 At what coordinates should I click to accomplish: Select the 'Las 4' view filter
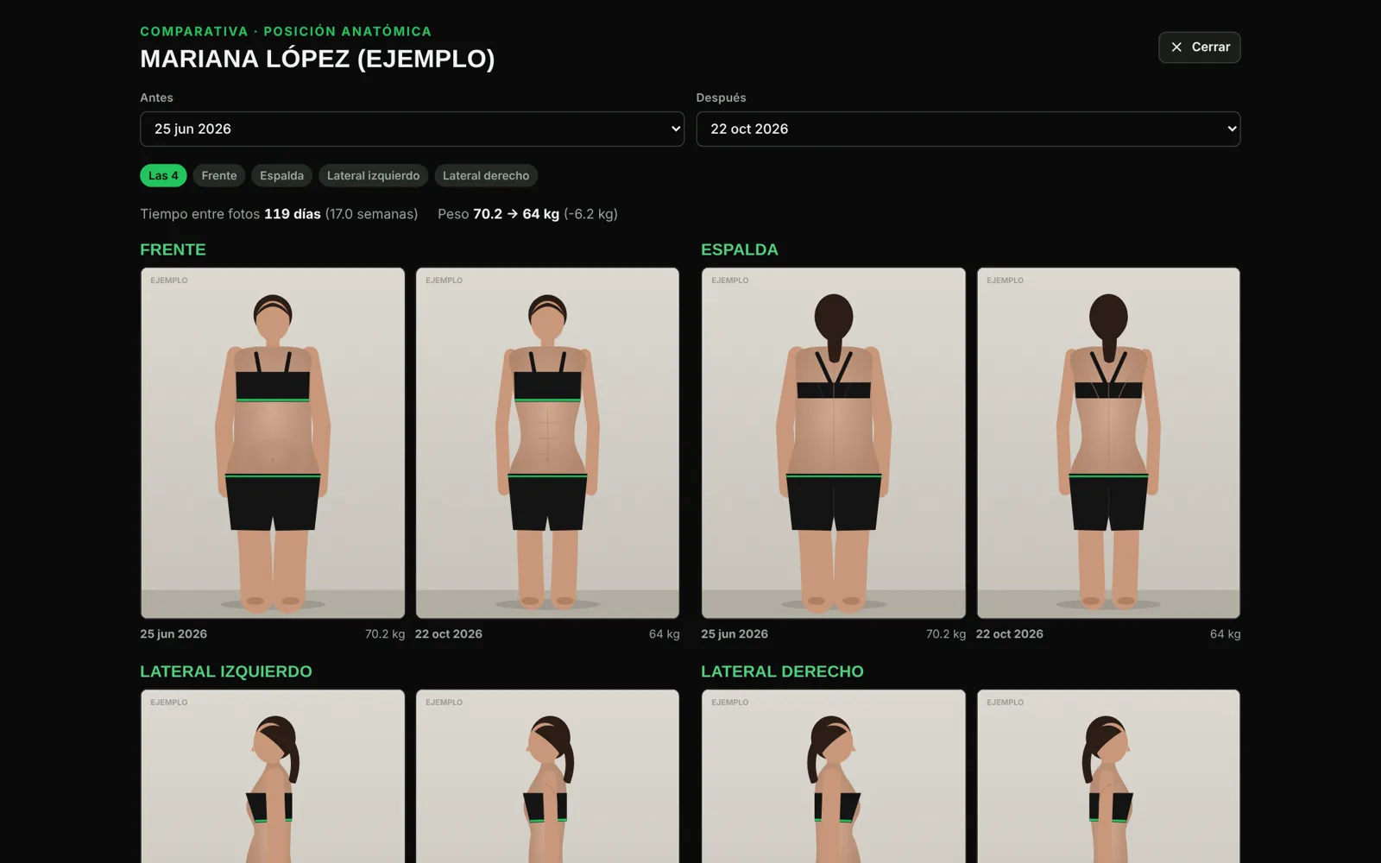point(163,175)
